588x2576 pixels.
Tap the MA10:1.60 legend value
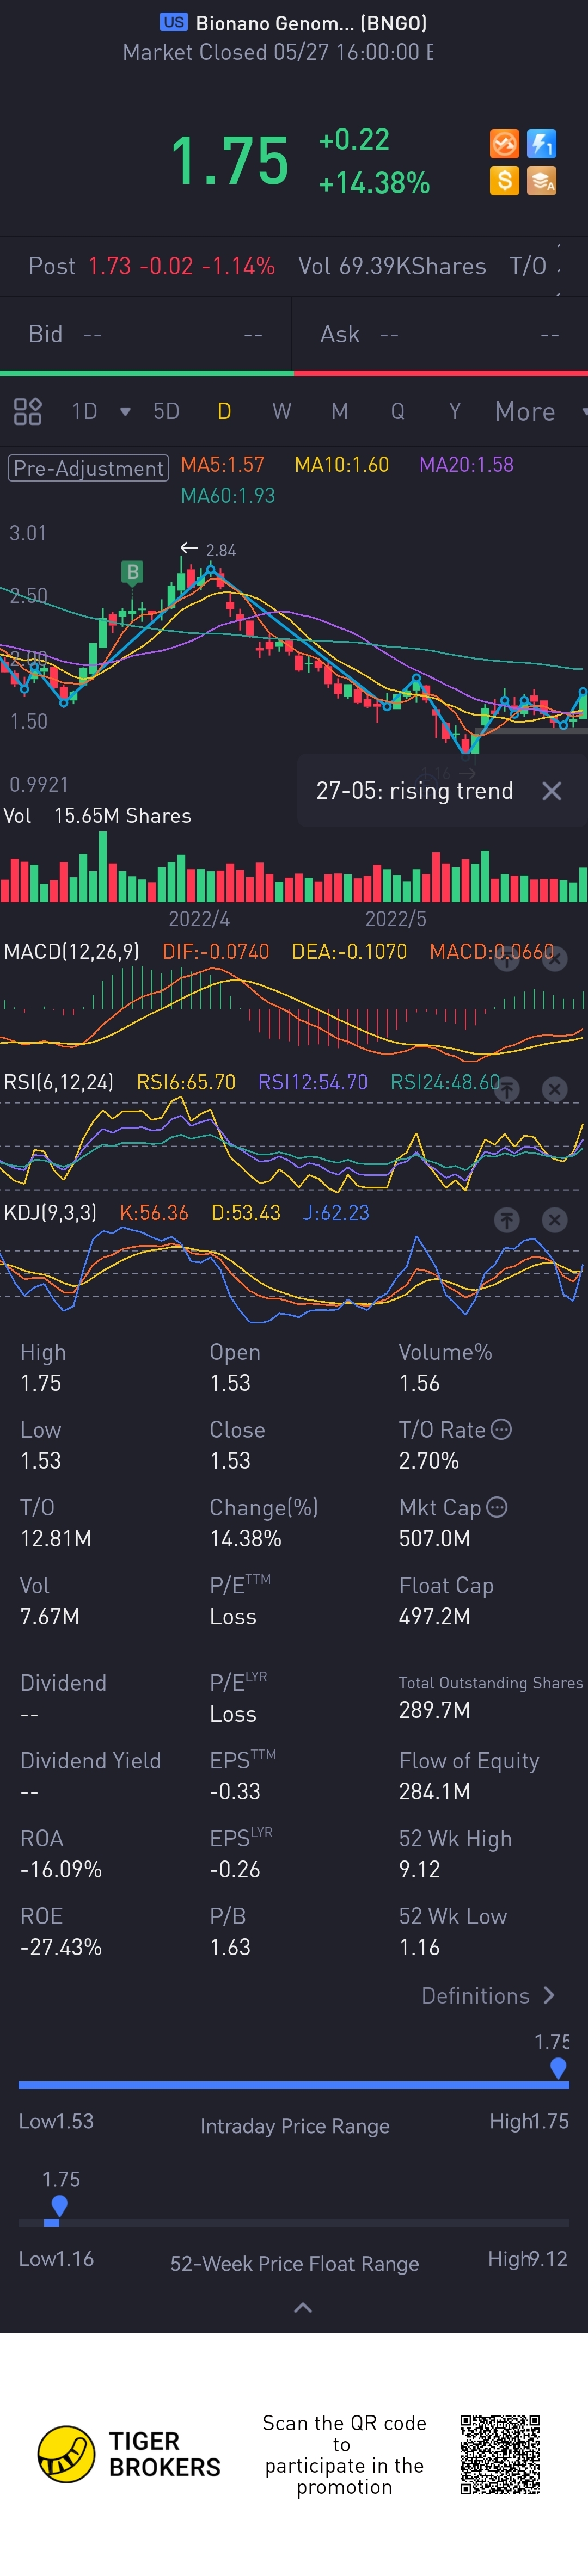pos(341,464)
